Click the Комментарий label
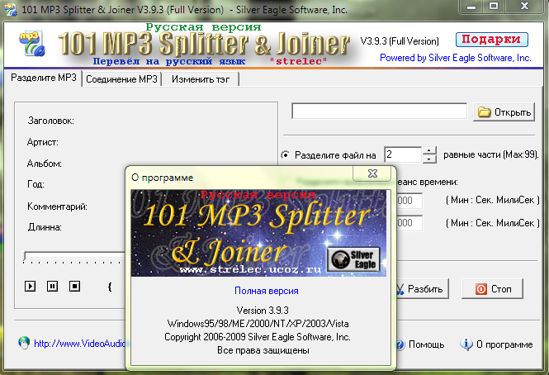Screen dimensions: 549x375 (57, 206)
